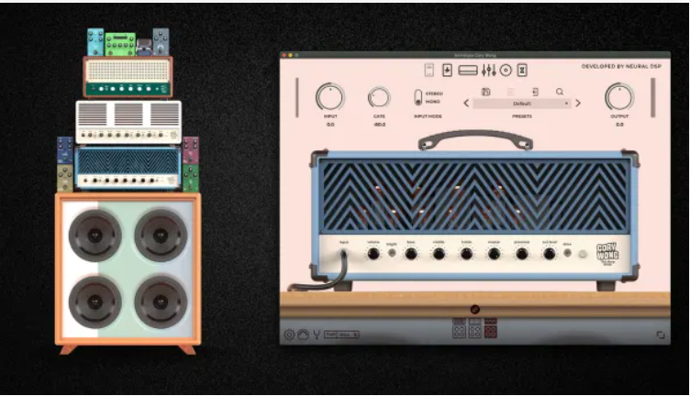This screenshot has width=690, height=396.
Task: Click the amp bass knob
Action: [x=411, y=254]
